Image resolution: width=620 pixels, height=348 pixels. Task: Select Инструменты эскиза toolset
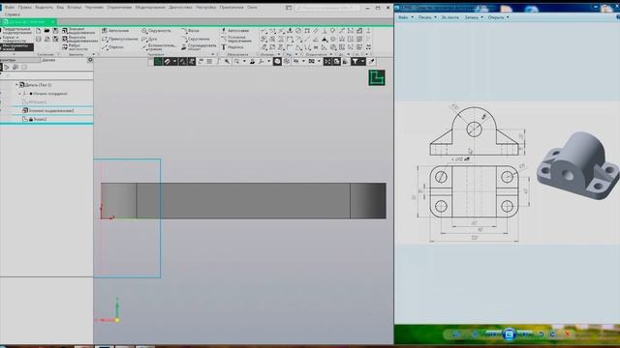[x=16, y=47]
